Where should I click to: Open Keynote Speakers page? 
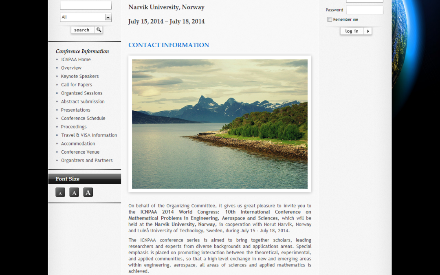[80, 76]
